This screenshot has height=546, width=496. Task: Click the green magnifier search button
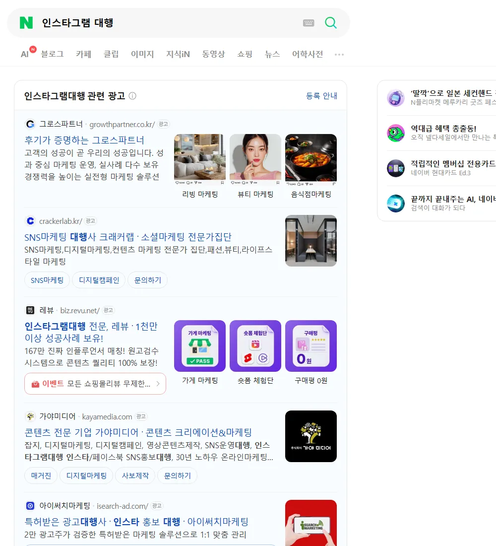(331, 23)
